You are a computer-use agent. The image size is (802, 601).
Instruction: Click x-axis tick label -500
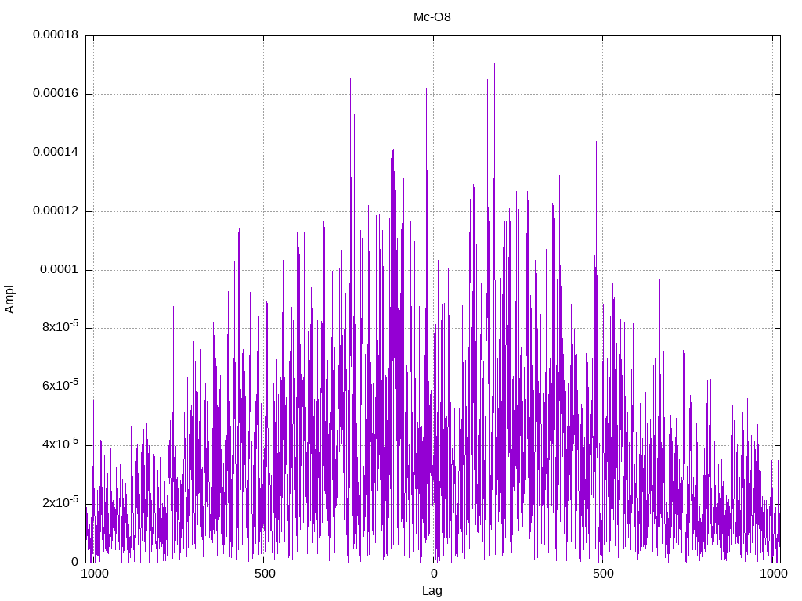263,574
